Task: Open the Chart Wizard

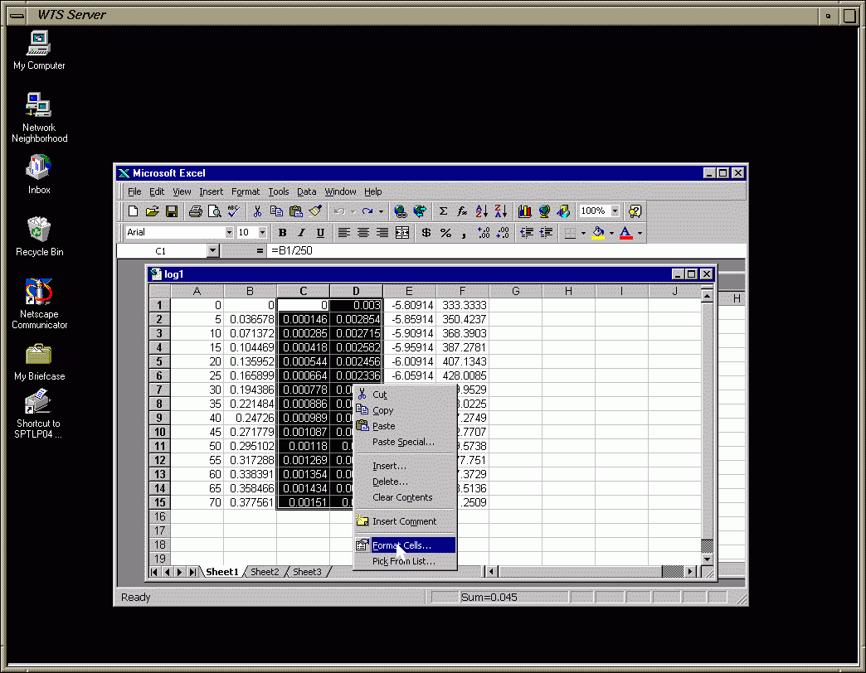Action: (525, 211)
